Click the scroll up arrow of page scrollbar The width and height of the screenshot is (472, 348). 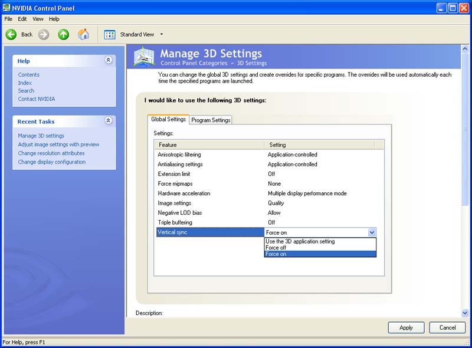[465, 49]
